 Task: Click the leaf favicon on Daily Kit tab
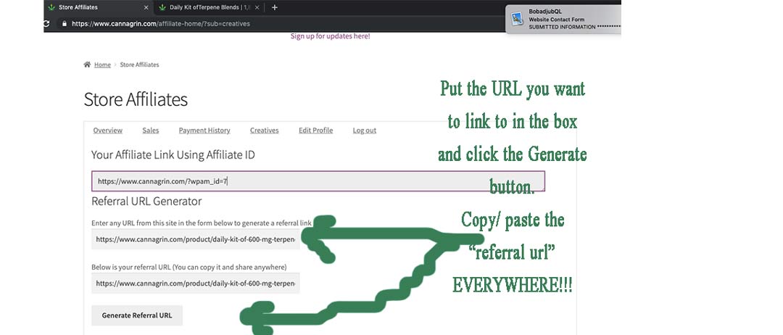[x=162, y=7]
